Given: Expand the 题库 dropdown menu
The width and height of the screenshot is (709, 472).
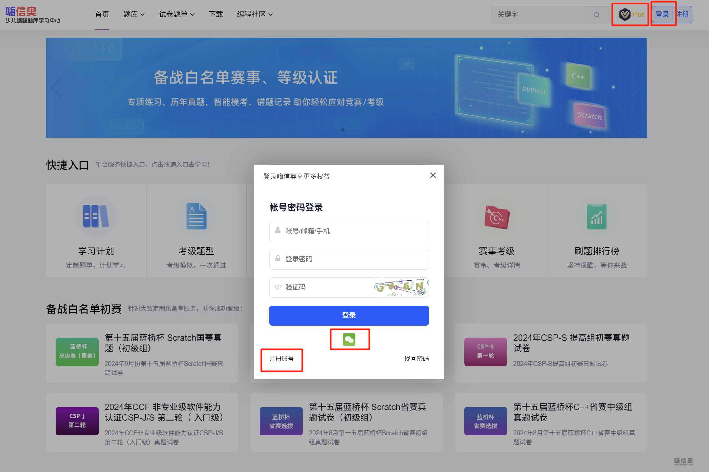Looking at the screenshot, I should pos(134,15).
